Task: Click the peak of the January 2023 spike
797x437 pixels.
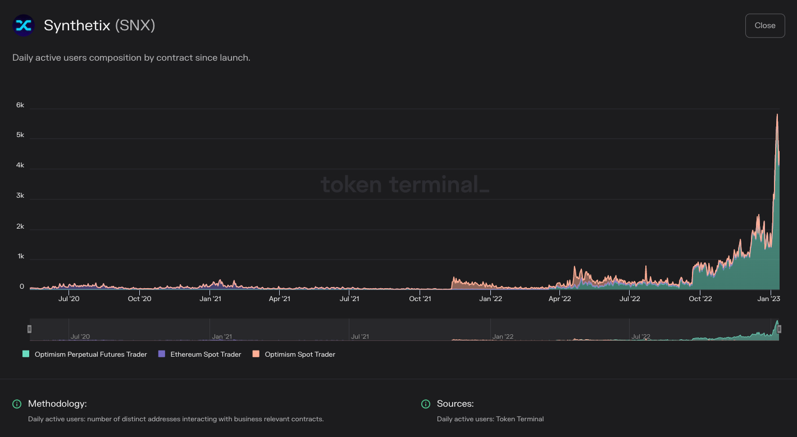Action: (777, 114)
